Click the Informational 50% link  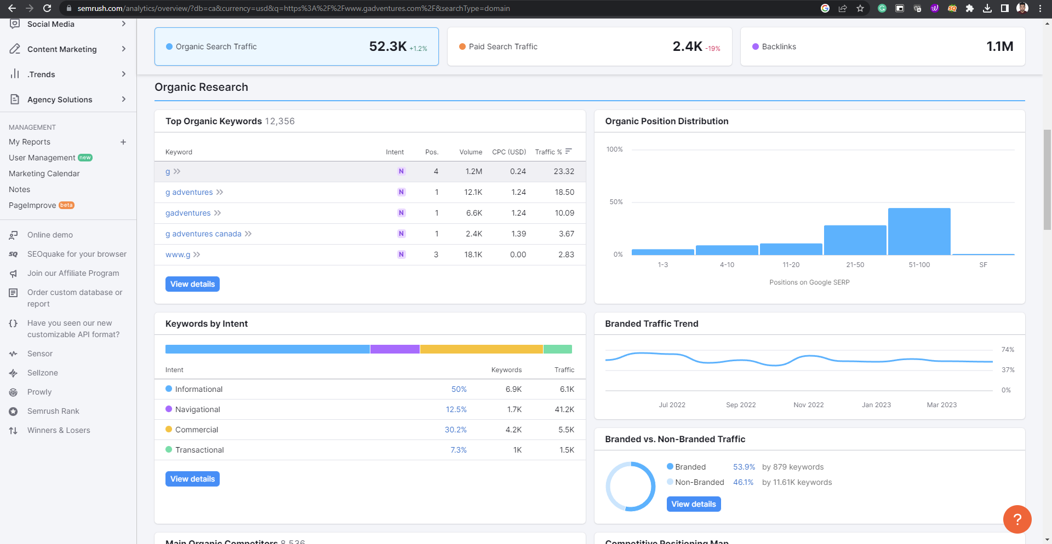point(459,389)
